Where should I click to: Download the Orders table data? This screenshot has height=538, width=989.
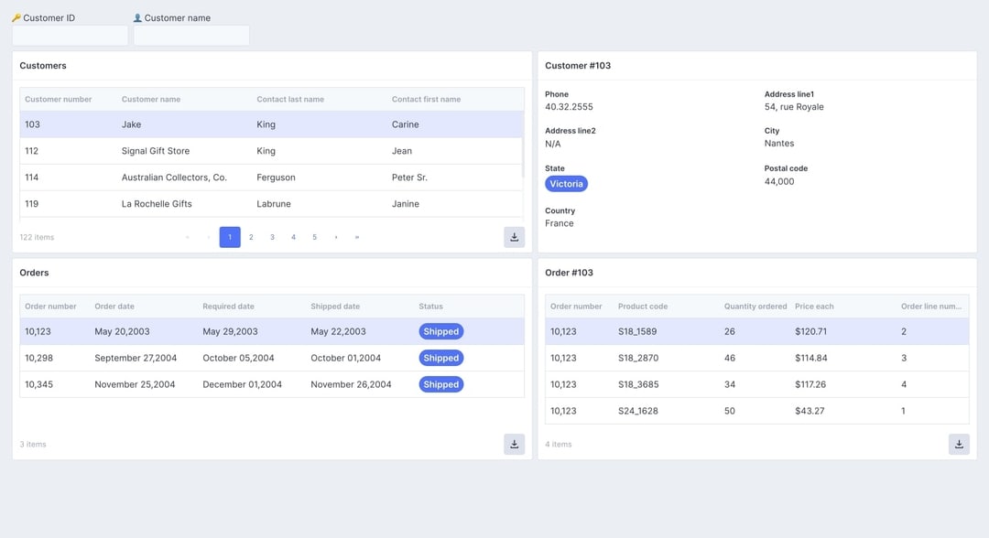point(514,444)
